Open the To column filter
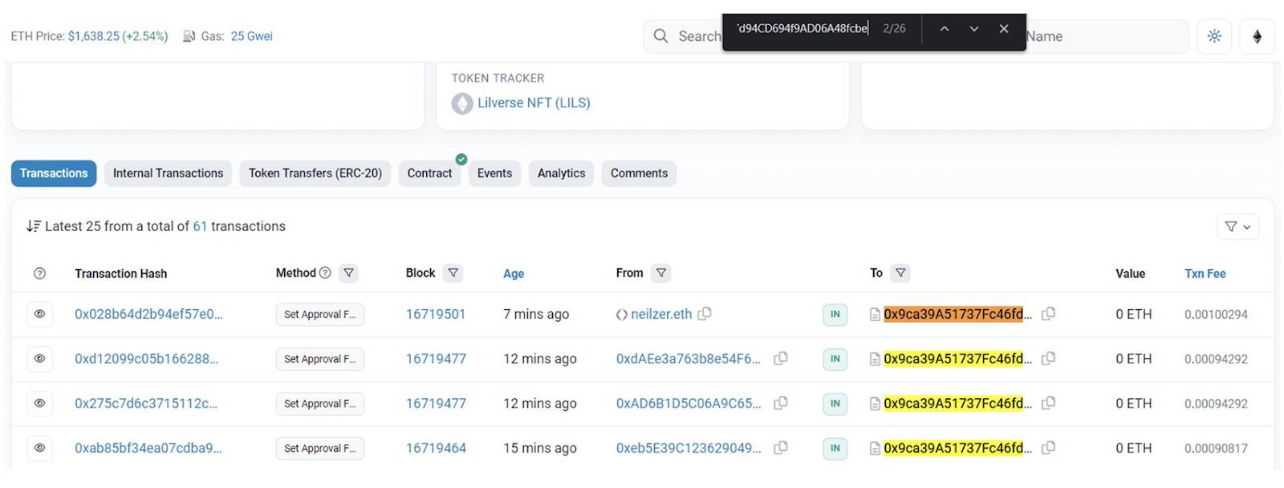 (900, 273)
